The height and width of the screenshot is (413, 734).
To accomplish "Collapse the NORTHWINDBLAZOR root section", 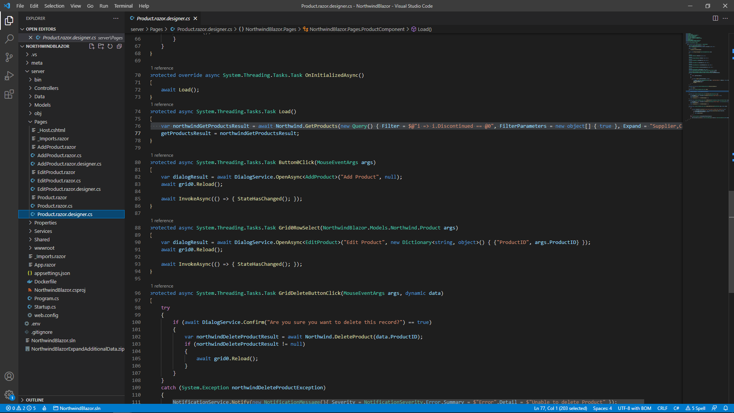I will 47,46.
